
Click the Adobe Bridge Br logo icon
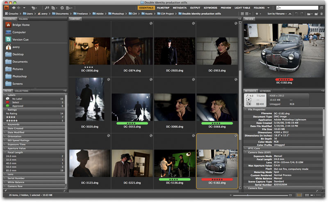click(6, 8)
